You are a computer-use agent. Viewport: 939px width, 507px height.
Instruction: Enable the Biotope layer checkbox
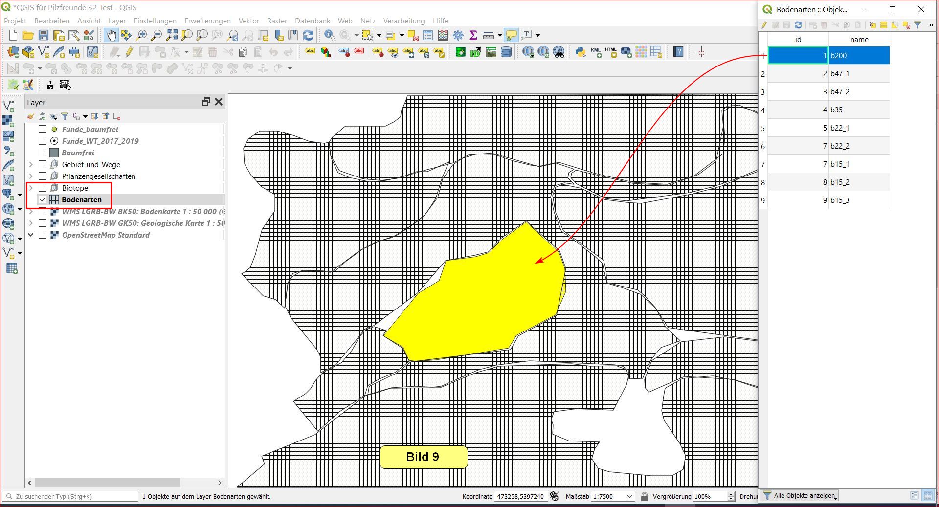point(43,188)
